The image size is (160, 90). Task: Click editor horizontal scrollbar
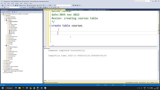[x=103, y=46]
